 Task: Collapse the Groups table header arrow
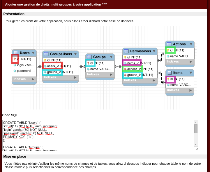pyautogui.click(x=111, y=57)
